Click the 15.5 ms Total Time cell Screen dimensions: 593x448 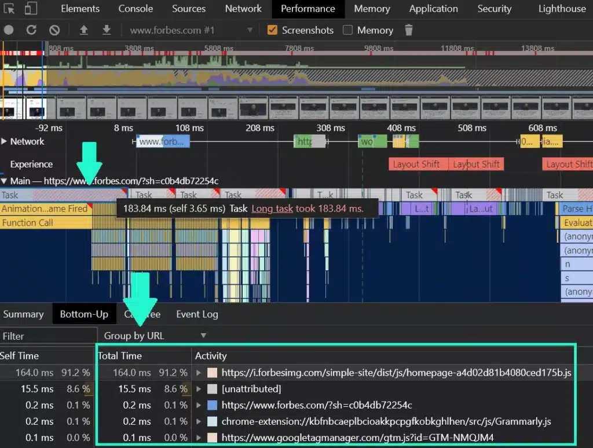click(x=134, y=389)
